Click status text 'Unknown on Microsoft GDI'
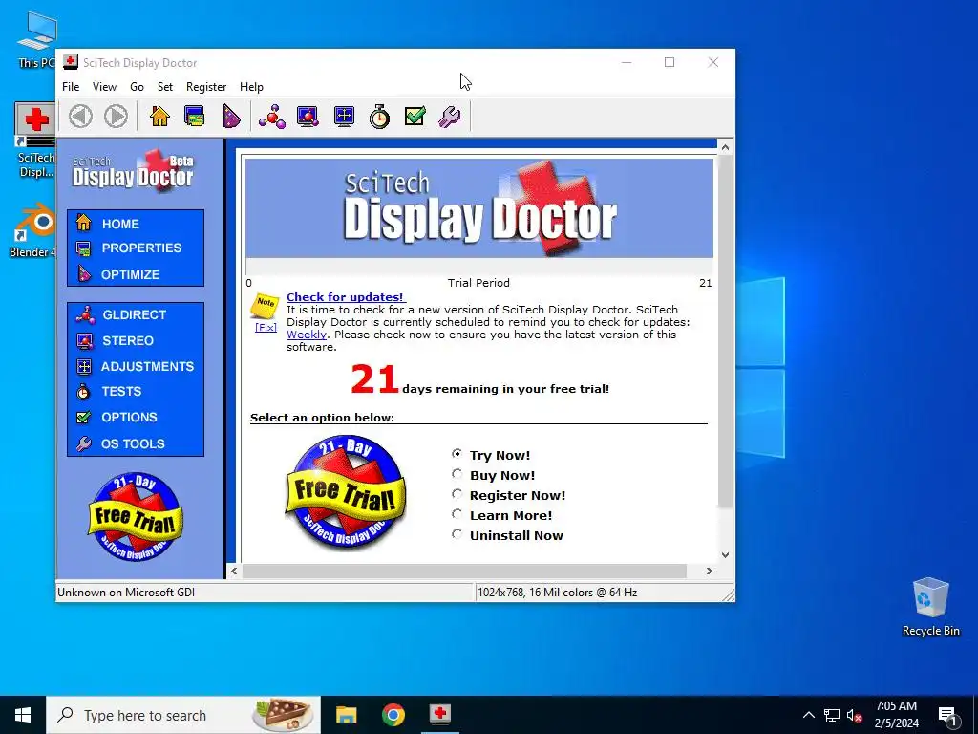Image resolution: width=978 pixels, height=734 pixels. tap(126, 593)
